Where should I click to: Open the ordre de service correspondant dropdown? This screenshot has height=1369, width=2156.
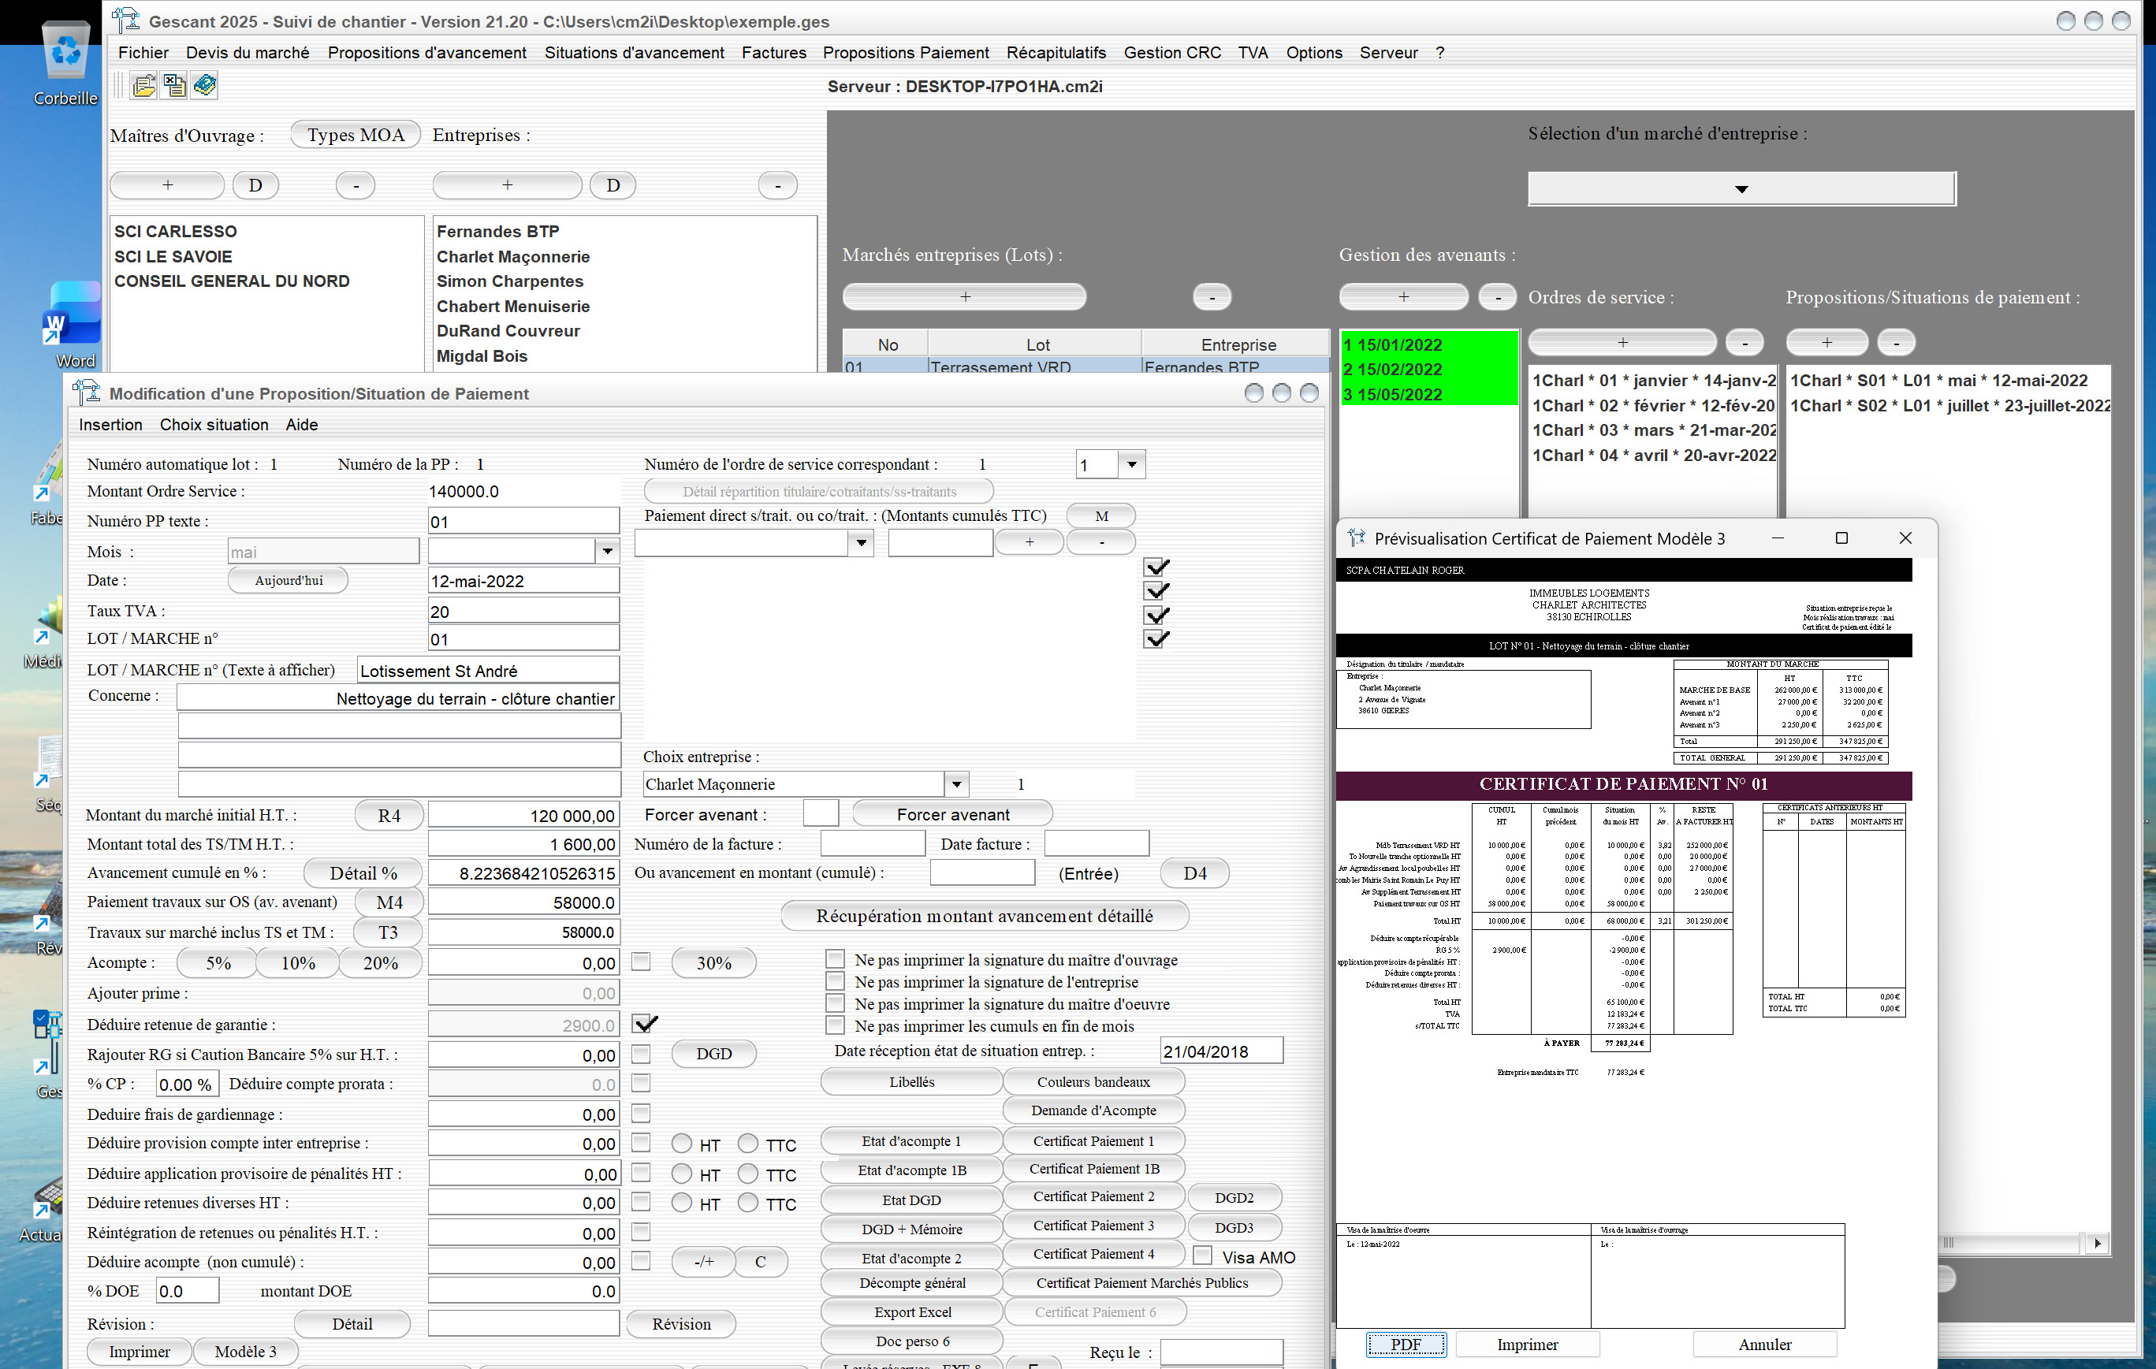point(1132,463)
